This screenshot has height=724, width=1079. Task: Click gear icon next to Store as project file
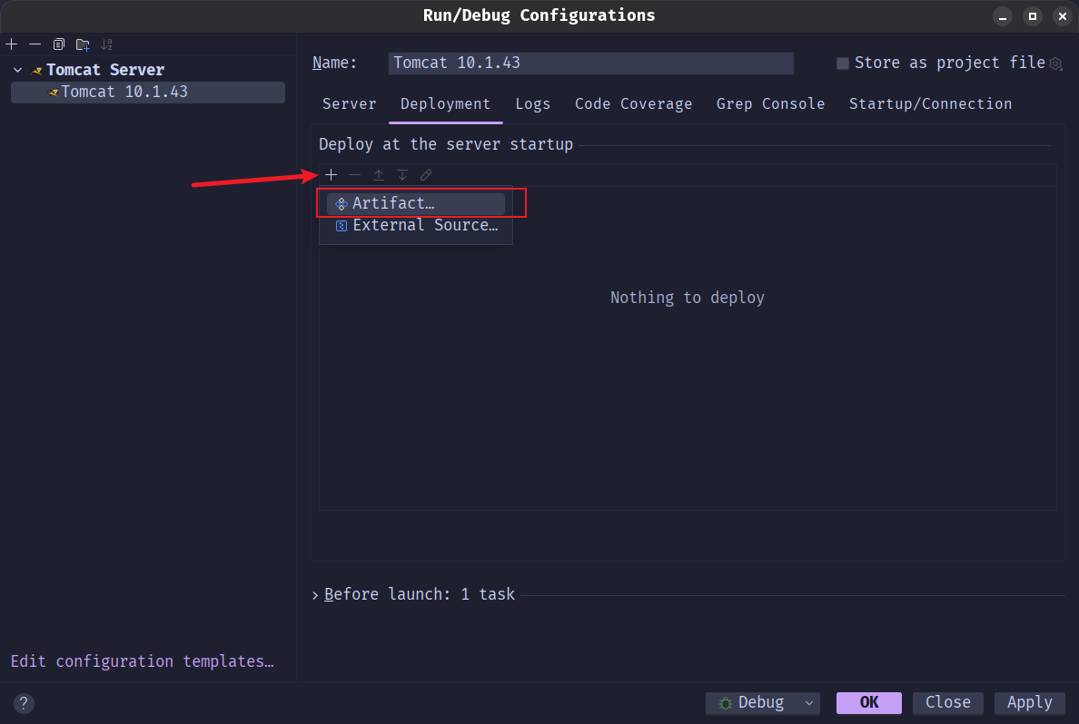coord(1055,64)
